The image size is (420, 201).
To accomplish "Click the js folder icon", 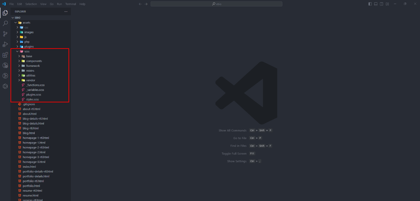I will pos(22,37).
